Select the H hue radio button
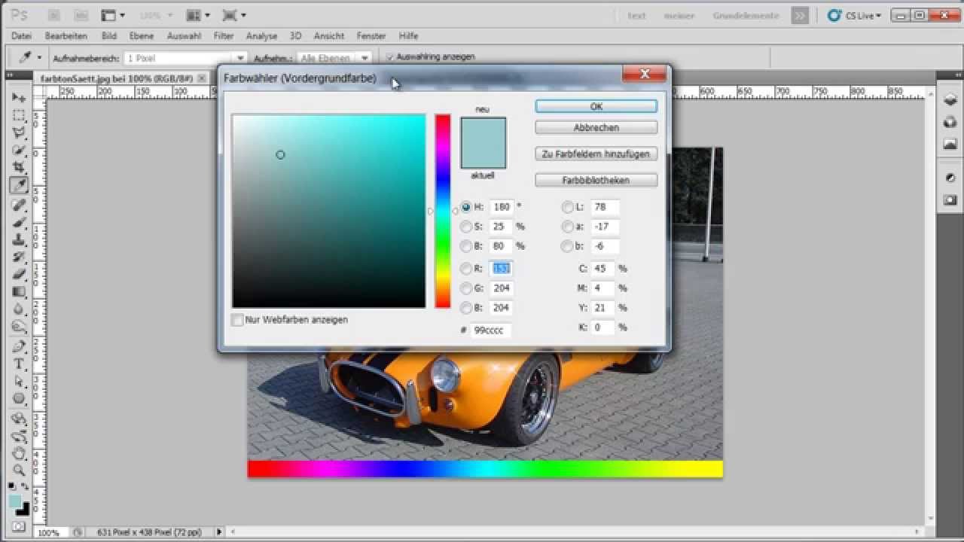The image size is (964, 542). tap(466, 207)
